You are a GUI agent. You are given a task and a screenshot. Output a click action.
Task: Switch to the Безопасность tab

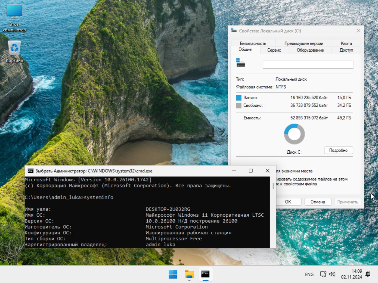253,43
